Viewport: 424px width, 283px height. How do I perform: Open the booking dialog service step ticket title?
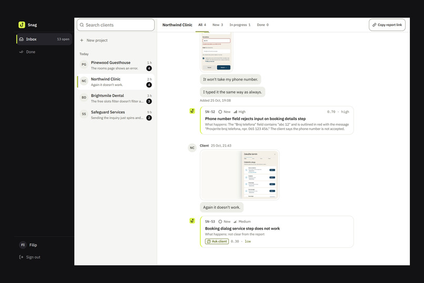coord(243,228)
